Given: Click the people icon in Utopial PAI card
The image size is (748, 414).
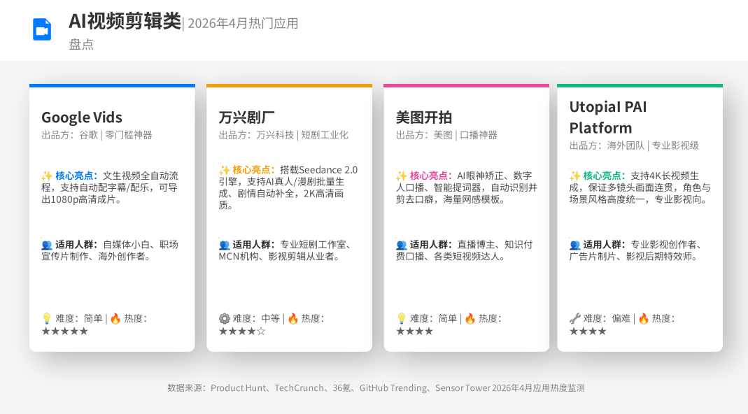Looking at the screenshot, I should tap(575, 245).
